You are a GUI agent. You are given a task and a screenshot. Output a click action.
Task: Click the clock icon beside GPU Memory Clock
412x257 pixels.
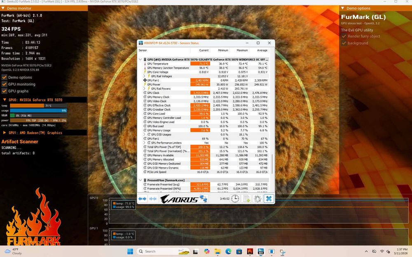click(145, 97)
